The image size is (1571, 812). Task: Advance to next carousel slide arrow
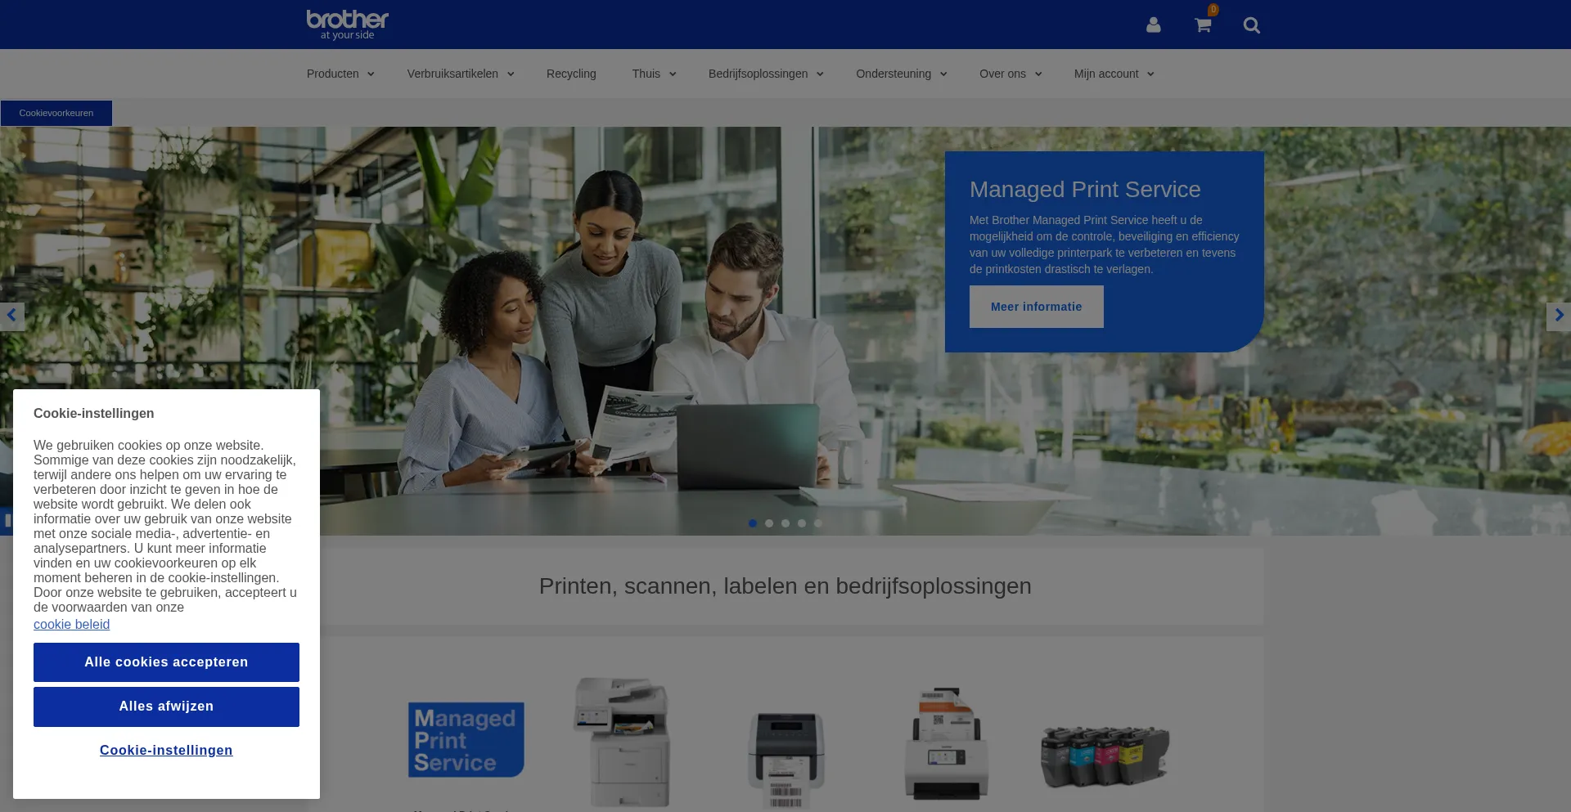pyautogui.click(x=1559, y=316)
